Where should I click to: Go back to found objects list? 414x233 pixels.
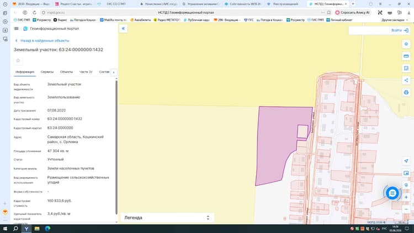tap(43, 41)
